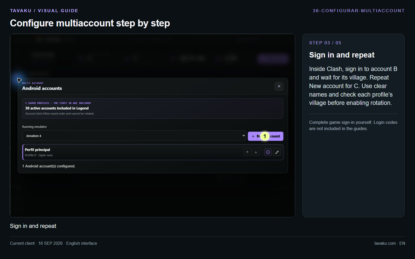The height and width of the screenshot is (259, 415).
Task: Click the "Android accounts" dialog title
Action: pyautogui.click(x=42, y=88)
